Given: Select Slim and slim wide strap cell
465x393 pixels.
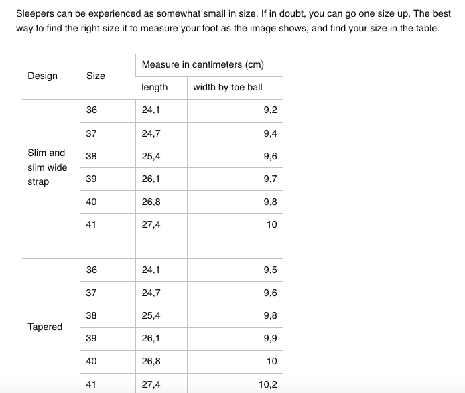Looking at the screenshot, I should click(x=48, y=167).
